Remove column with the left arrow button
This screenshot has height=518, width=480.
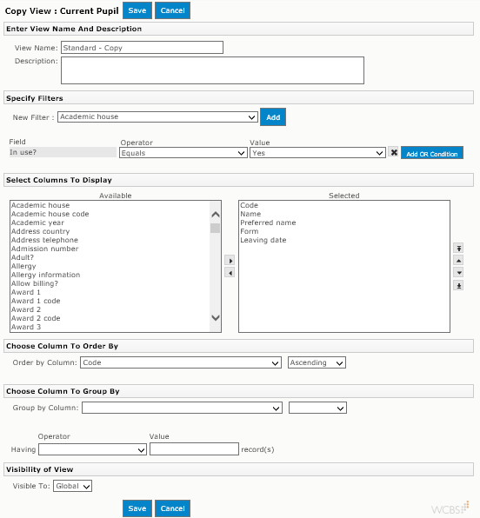point(230,273)
